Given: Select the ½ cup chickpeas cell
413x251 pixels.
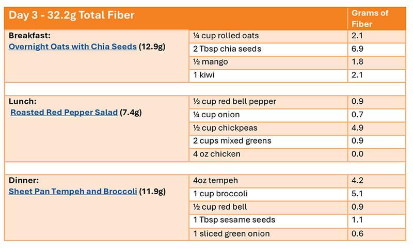Looking at the screenshot, I should (225, 128).
